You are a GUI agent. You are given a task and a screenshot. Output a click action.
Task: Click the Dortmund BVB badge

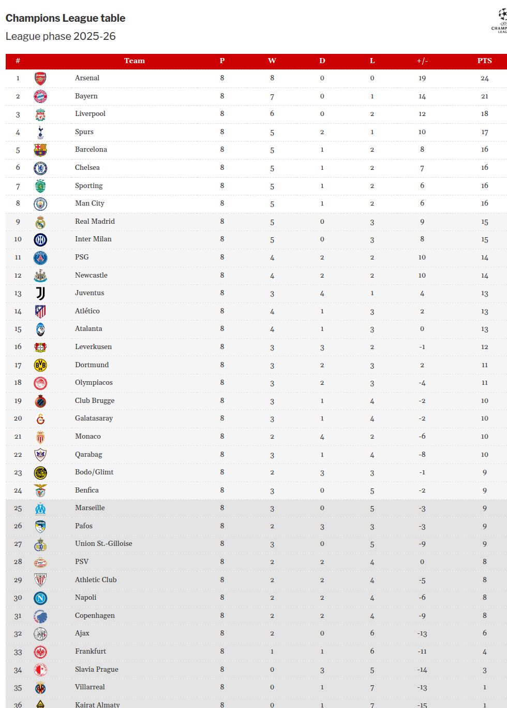point(40,365)
